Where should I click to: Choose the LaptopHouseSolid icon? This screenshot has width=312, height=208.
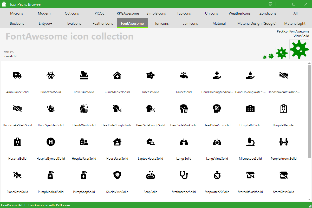pos(151,142)
